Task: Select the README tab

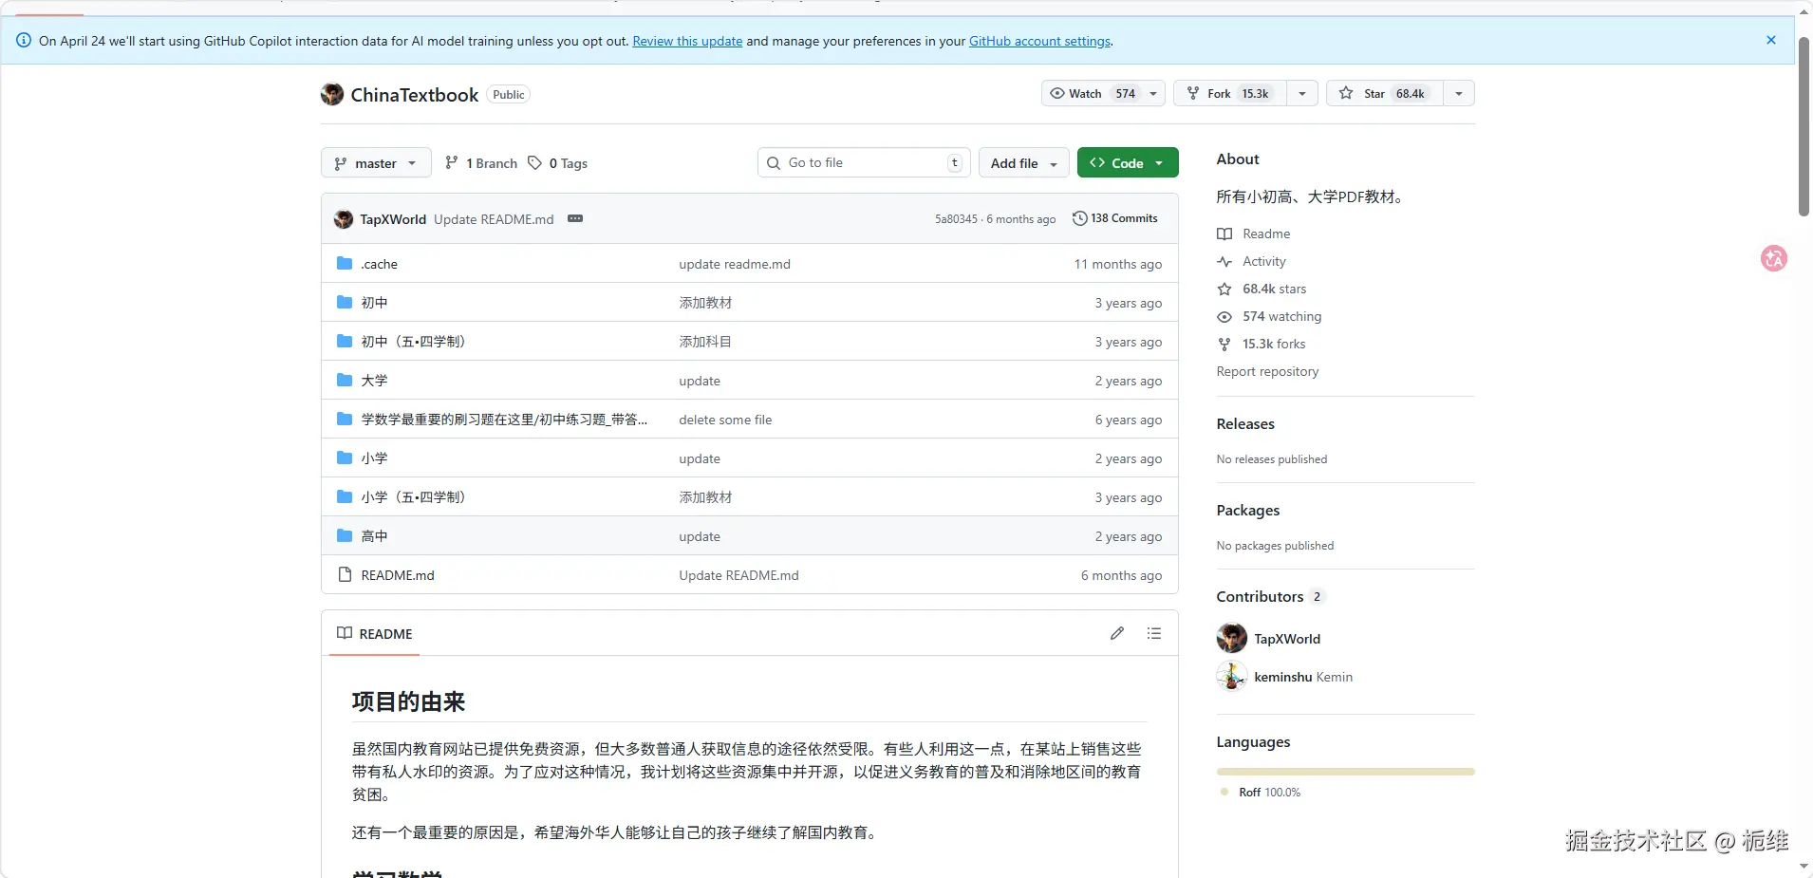Action: [375, 633]
